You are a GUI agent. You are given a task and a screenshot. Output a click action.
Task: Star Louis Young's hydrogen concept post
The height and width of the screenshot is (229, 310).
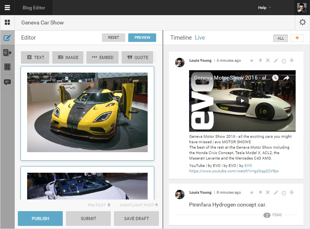tap(252, 192)
